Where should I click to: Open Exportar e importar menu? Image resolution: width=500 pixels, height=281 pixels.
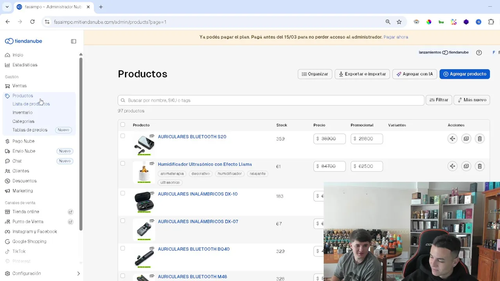[x=362, y=74]
